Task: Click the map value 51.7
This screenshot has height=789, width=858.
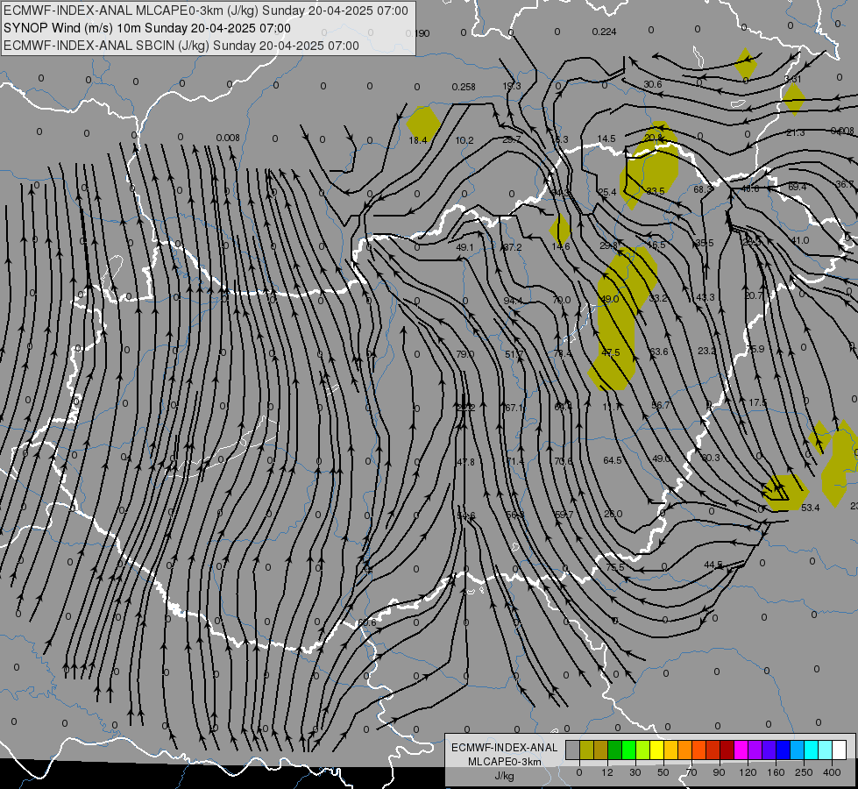Action: pyautogui.click(x=514, y=355)
